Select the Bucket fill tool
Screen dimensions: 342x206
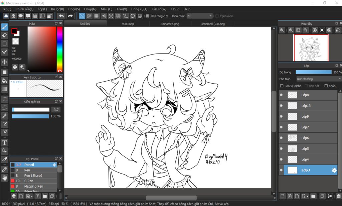click(5, 80)
